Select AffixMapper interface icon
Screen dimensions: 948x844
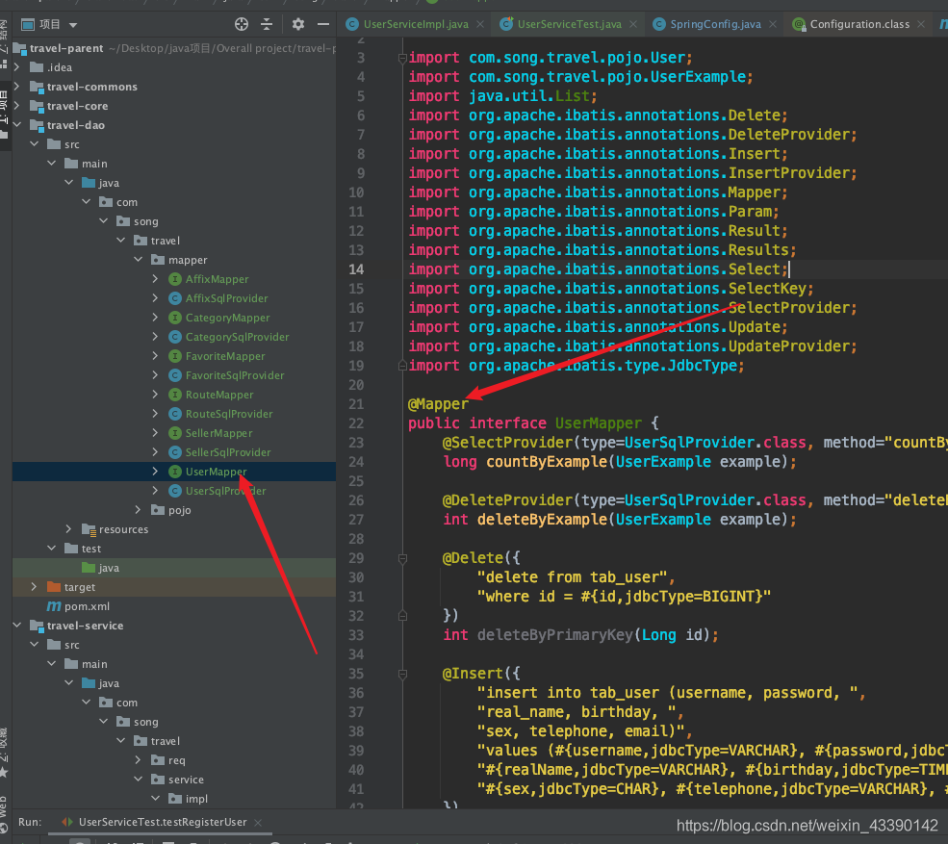[175, 279]
